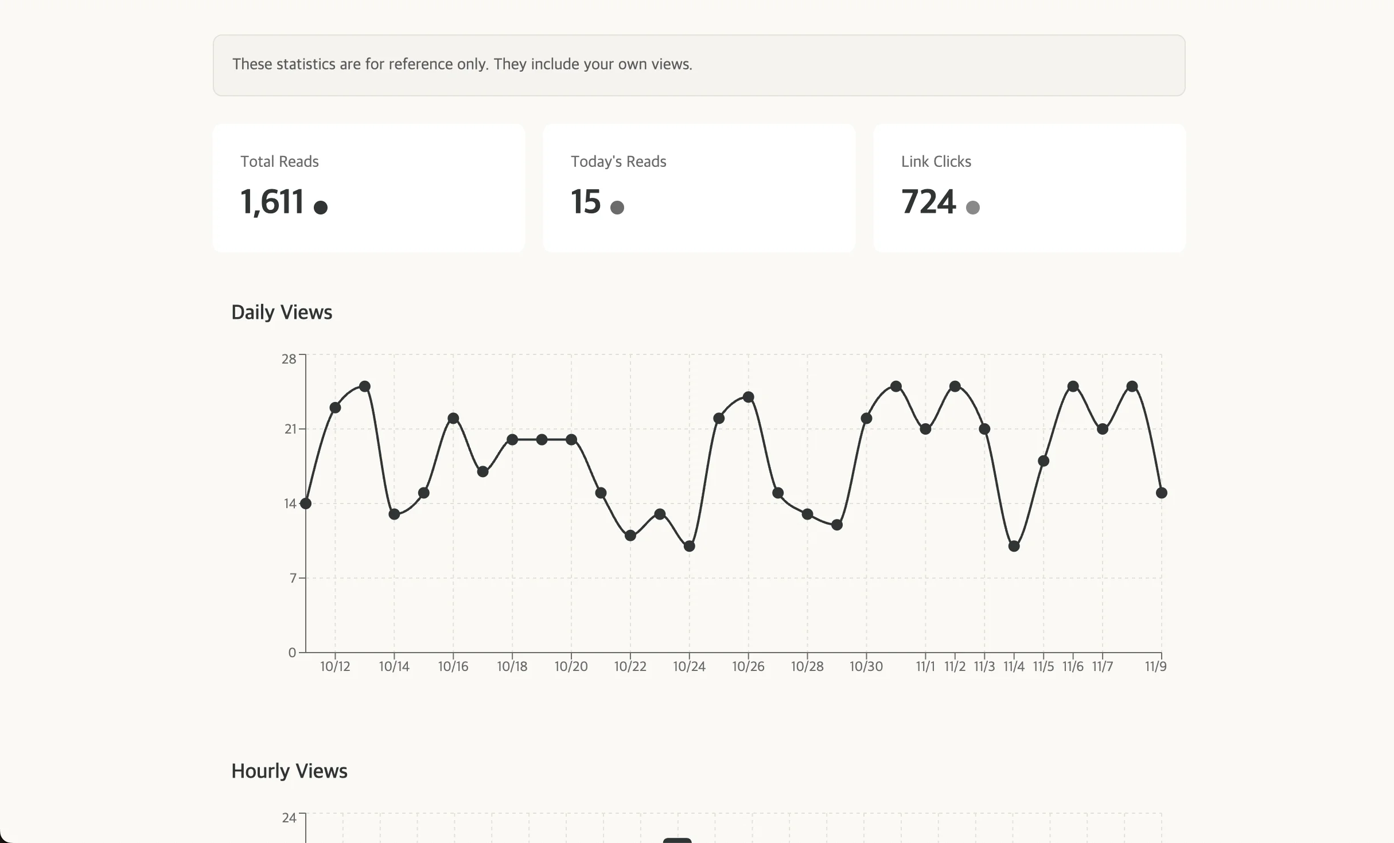The image size is (1394, 843).
Task: Click the 10/26 peak data point marker
Action: [748, 396]
